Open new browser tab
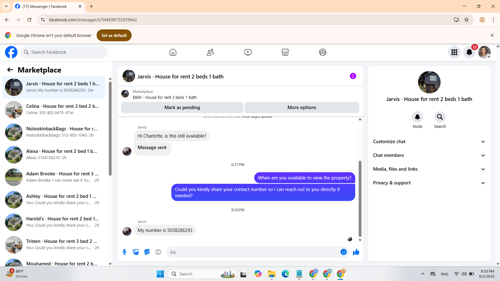This screenshot has width=500, height=281. pyautogui.click(x=91, y=6)
